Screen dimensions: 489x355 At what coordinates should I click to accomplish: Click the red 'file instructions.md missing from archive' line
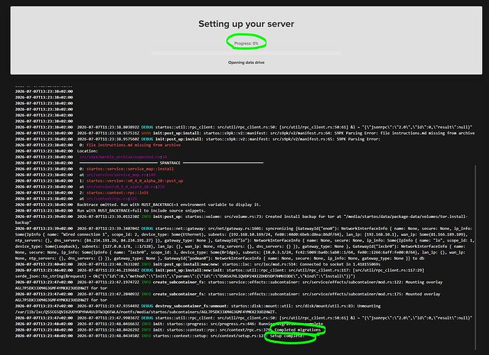[133, 145]
